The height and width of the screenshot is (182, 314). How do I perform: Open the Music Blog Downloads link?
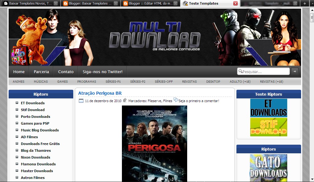point(40,130)
